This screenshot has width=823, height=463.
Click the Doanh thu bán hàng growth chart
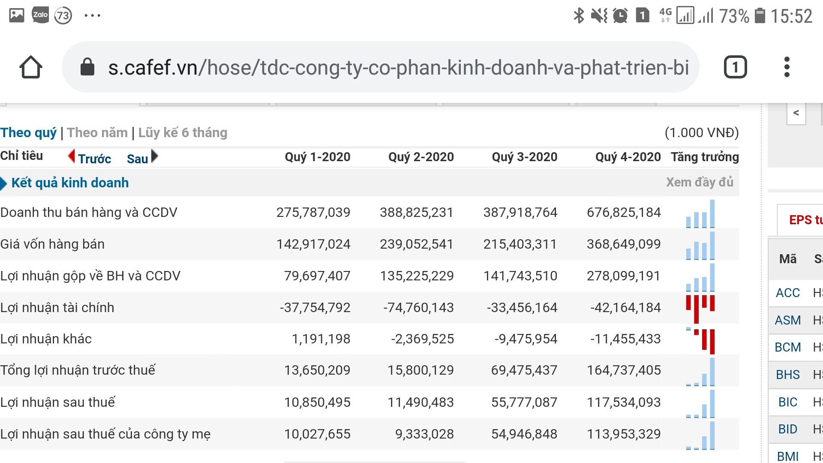(x=700, y=214)
